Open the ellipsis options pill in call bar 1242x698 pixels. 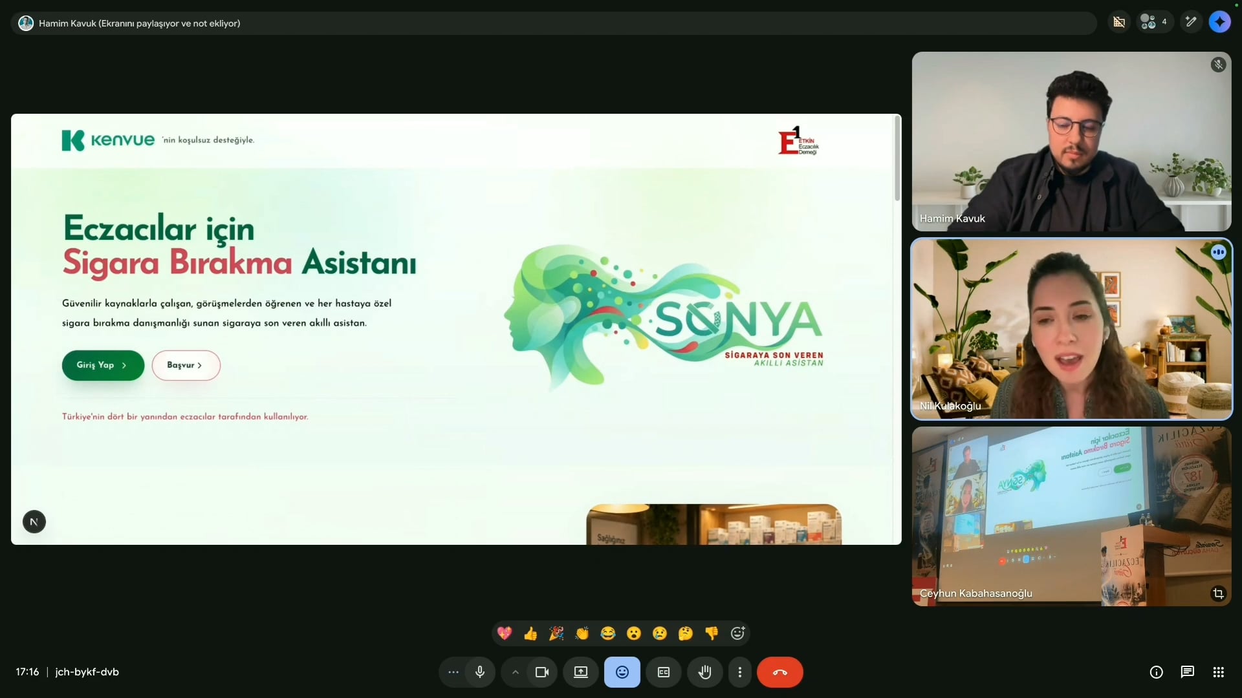click(453, 672)
